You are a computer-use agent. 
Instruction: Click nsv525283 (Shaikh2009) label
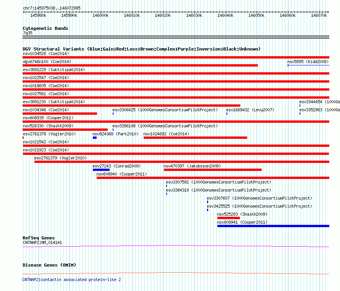(x=242, y=214)
